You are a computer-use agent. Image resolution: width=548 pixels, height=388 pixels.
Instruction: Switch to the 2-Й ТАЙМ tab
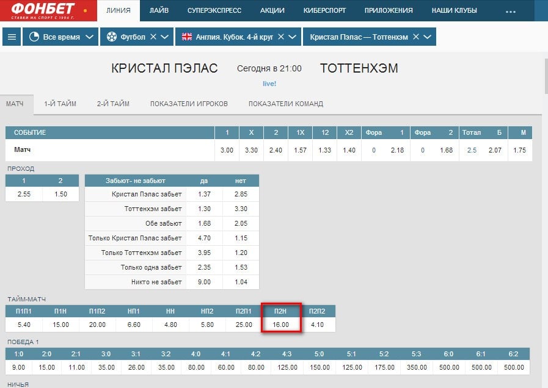pos(113,104)
